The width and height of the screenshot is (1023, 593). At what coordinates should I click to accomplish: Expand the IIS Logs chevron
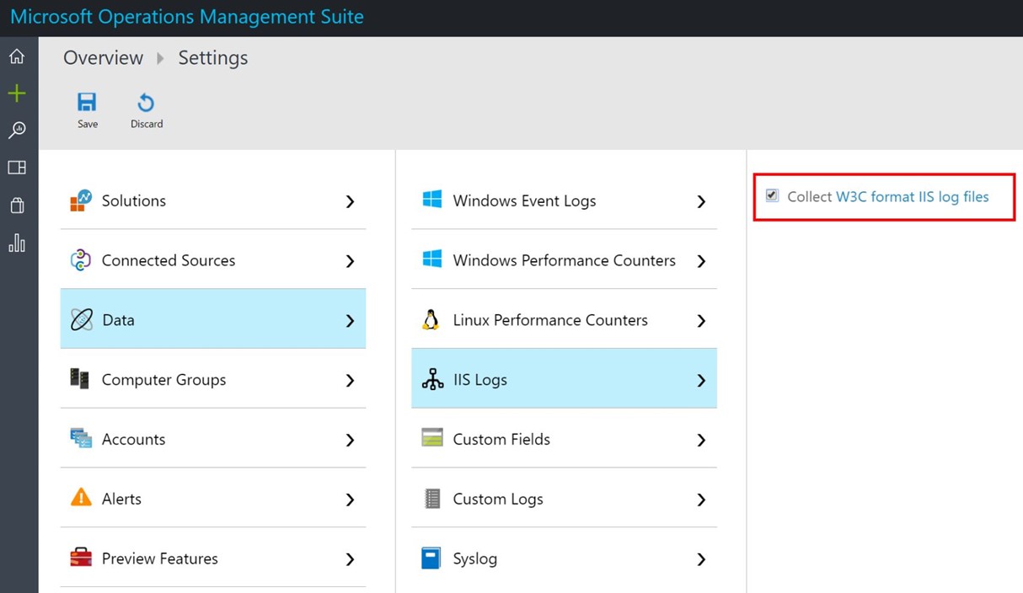tap(701, 381)
